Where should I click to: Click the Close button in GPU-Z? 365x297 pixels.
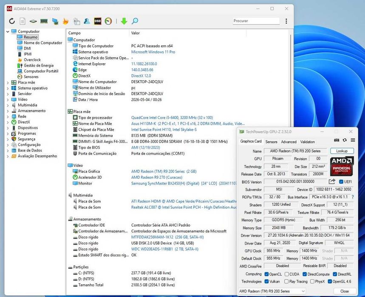(x=345, y=291)
